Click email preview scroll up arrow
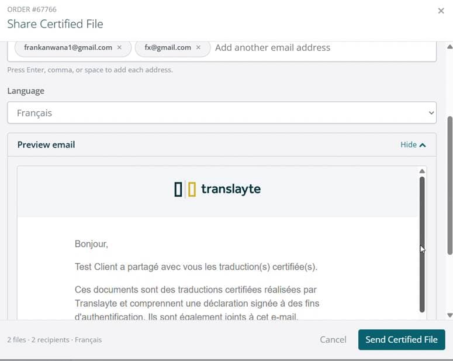Viewport: 453px width, 361px height. point(422,171)
